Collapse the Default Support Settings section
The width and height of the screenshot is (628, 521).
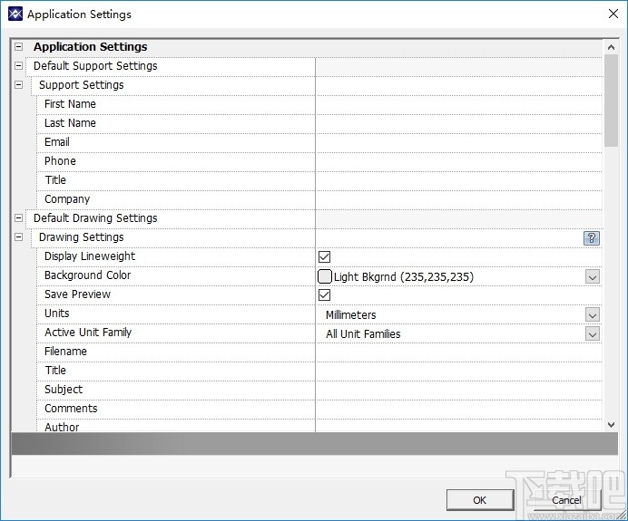coord(18,65)
